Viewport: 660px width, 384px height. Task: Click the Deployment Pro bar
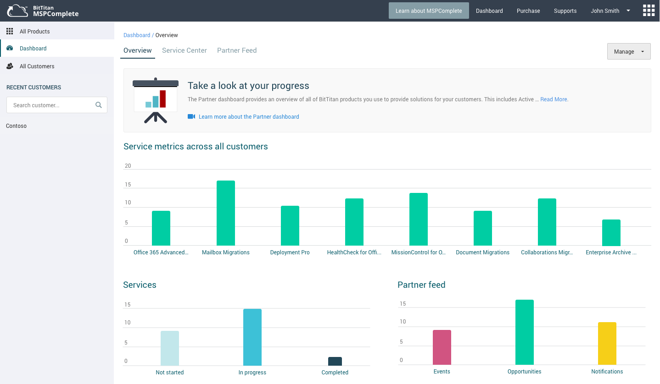[290, 225]
